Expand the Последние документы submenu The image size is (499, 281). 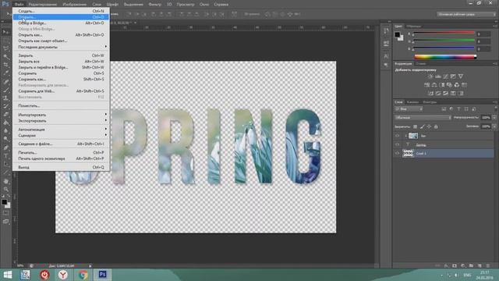click(x=61, y=47)
